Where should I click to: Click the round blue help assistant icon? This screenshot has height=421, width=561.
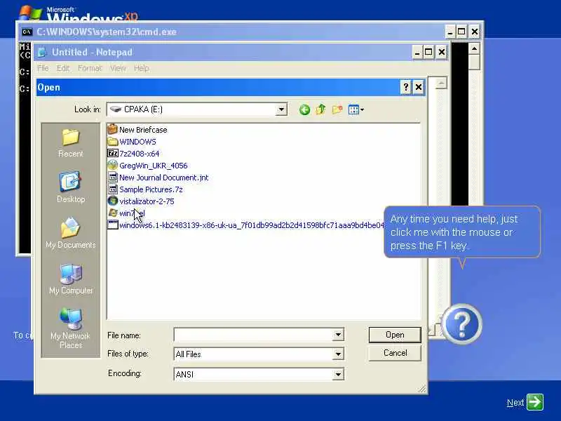point(461,324)
